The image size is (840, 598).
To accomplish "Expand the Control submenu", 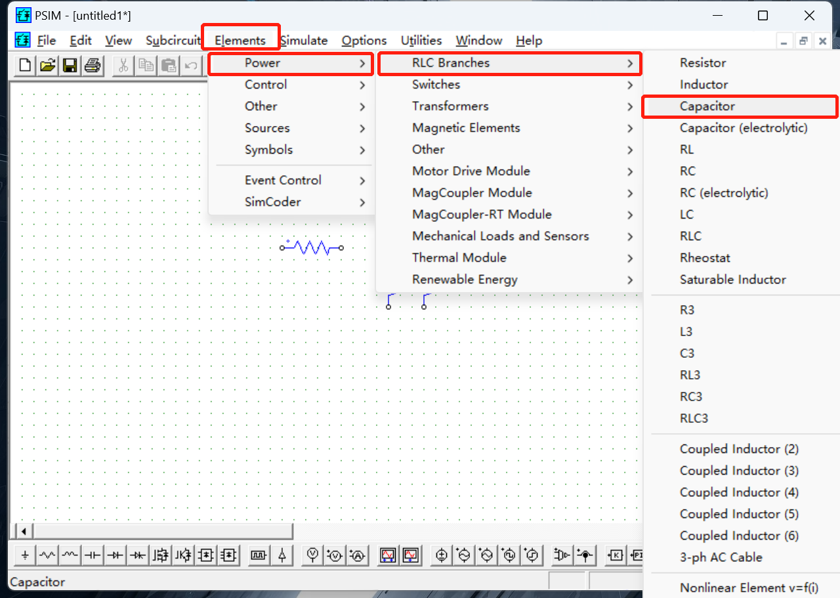I will coord(291,85).
